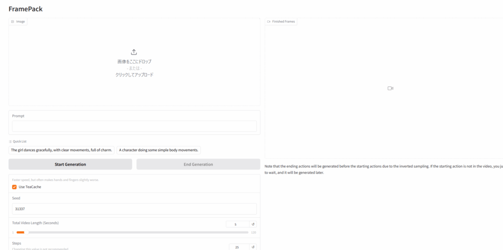The width and height of the screenshot is (503, 250).
Task: Click the inverted sampling note text
Action: (384, 170)
